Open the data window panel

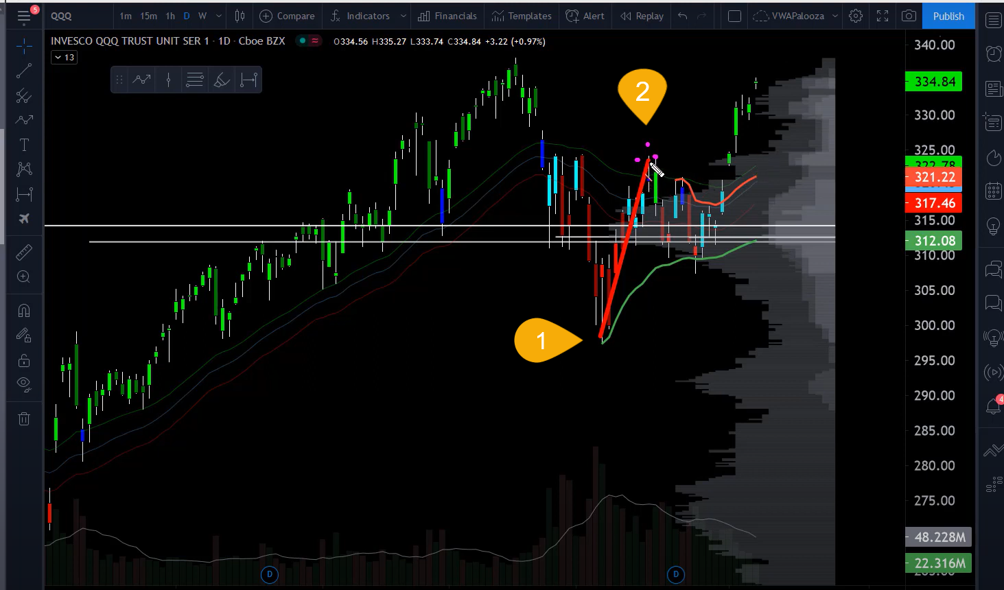tap(993, 122)
